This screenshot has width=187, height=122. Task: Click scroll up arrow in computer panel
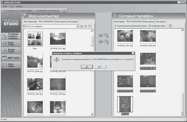tap(92, 30)
